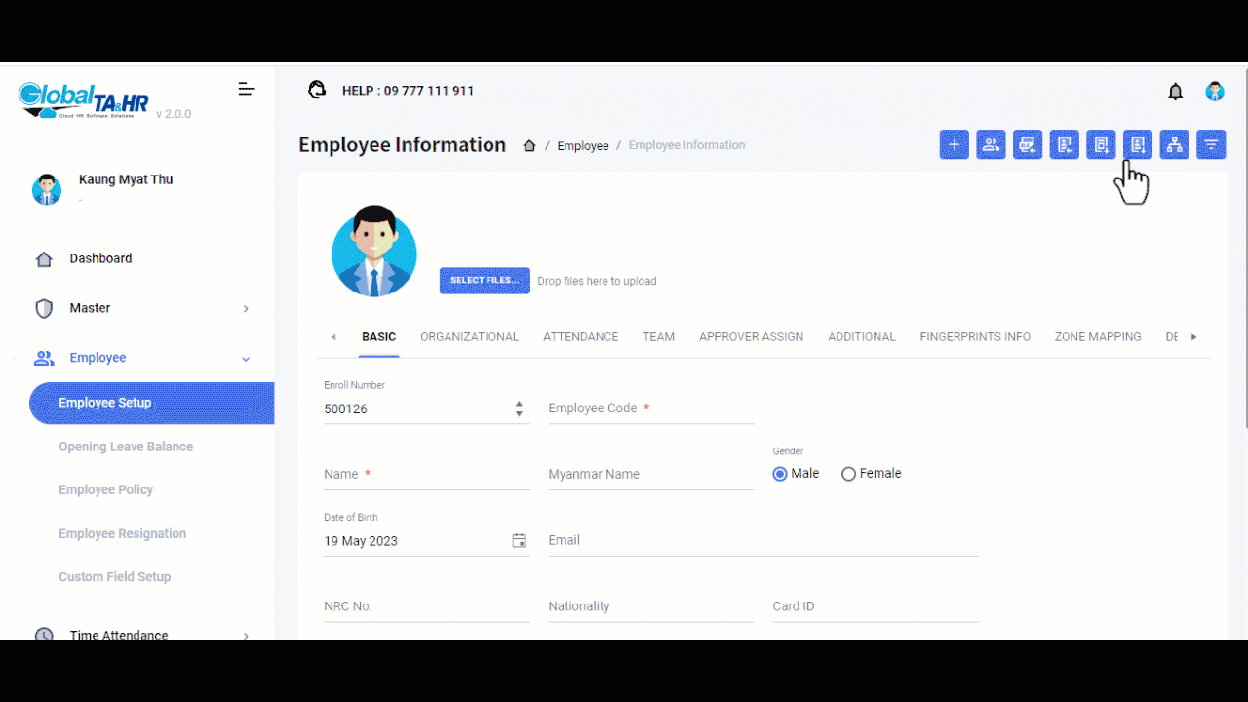Open Dashboard from the sidebar
Screen dimensions: 1248x702
100,259
